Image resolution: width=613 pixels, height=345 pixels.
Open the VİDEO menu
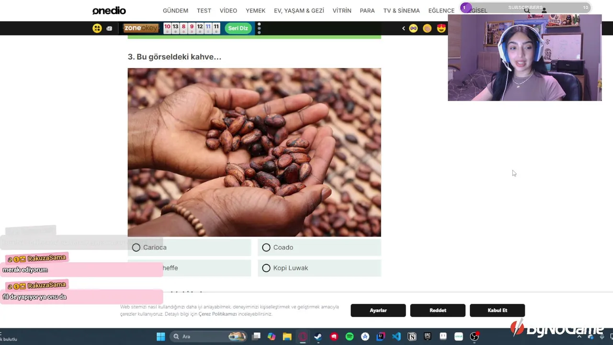click(228, 11)
